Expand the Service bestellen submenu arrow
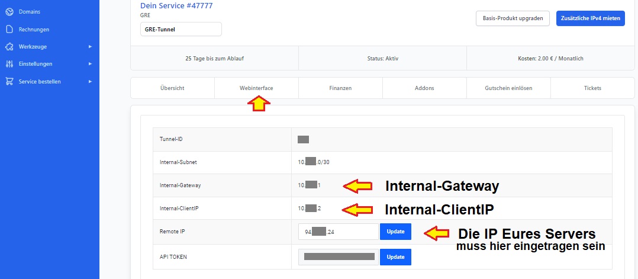The width and height of the screenshot is (638, 279). click(90, 81)
